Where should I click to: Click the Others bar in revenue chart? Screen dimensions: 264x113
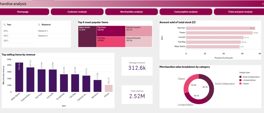point(109,88)
